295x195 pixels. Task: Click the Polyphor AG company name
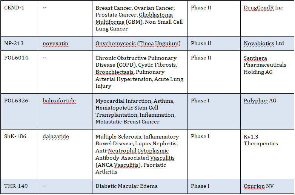click(x=260, y=101)
